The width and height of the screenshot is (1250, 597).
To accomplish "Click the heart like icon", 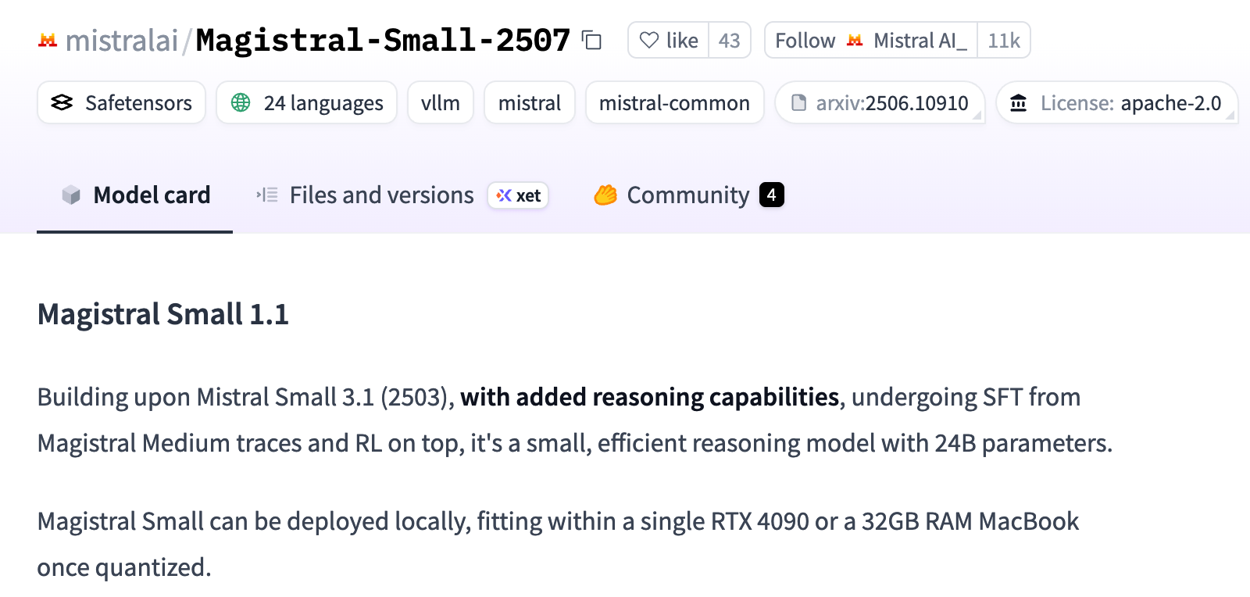I will pyautogui.click(x=649, y=40).
